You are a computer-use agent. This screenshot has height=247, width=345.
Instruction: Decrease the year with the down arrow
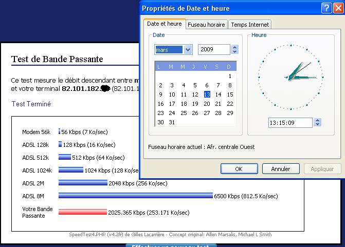235,52
